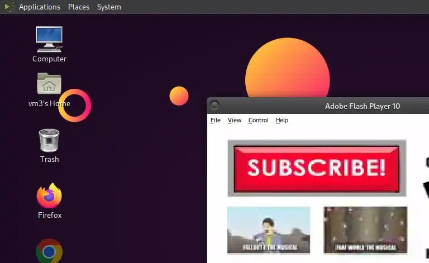Open the Applications menu
This screenshot has width=429, height=263.
[x=40, y=7]
